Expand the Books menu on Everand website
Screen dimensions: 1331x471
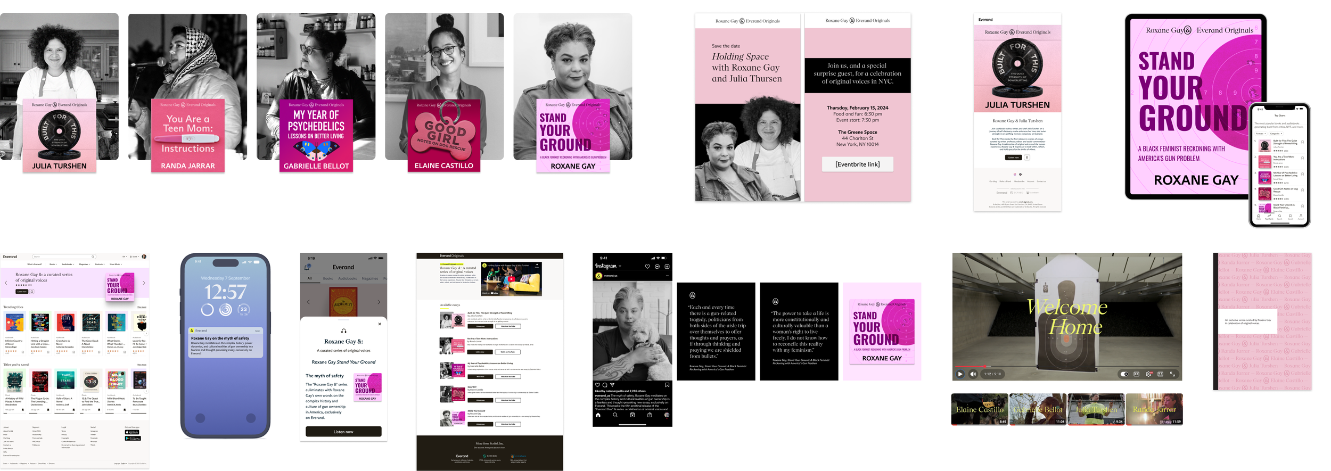pos(53,264)
